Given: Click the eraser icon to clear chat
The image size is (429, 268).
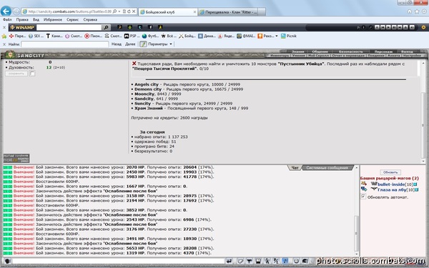Looking at the screenshot, I should 240,261.
